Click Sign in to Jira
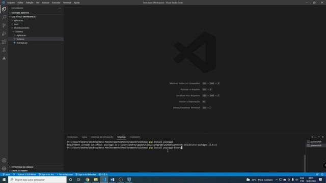 point(46,174)
